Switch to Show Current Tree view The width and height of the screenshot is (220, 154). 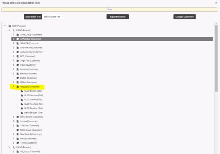click(x=52, y=17)
